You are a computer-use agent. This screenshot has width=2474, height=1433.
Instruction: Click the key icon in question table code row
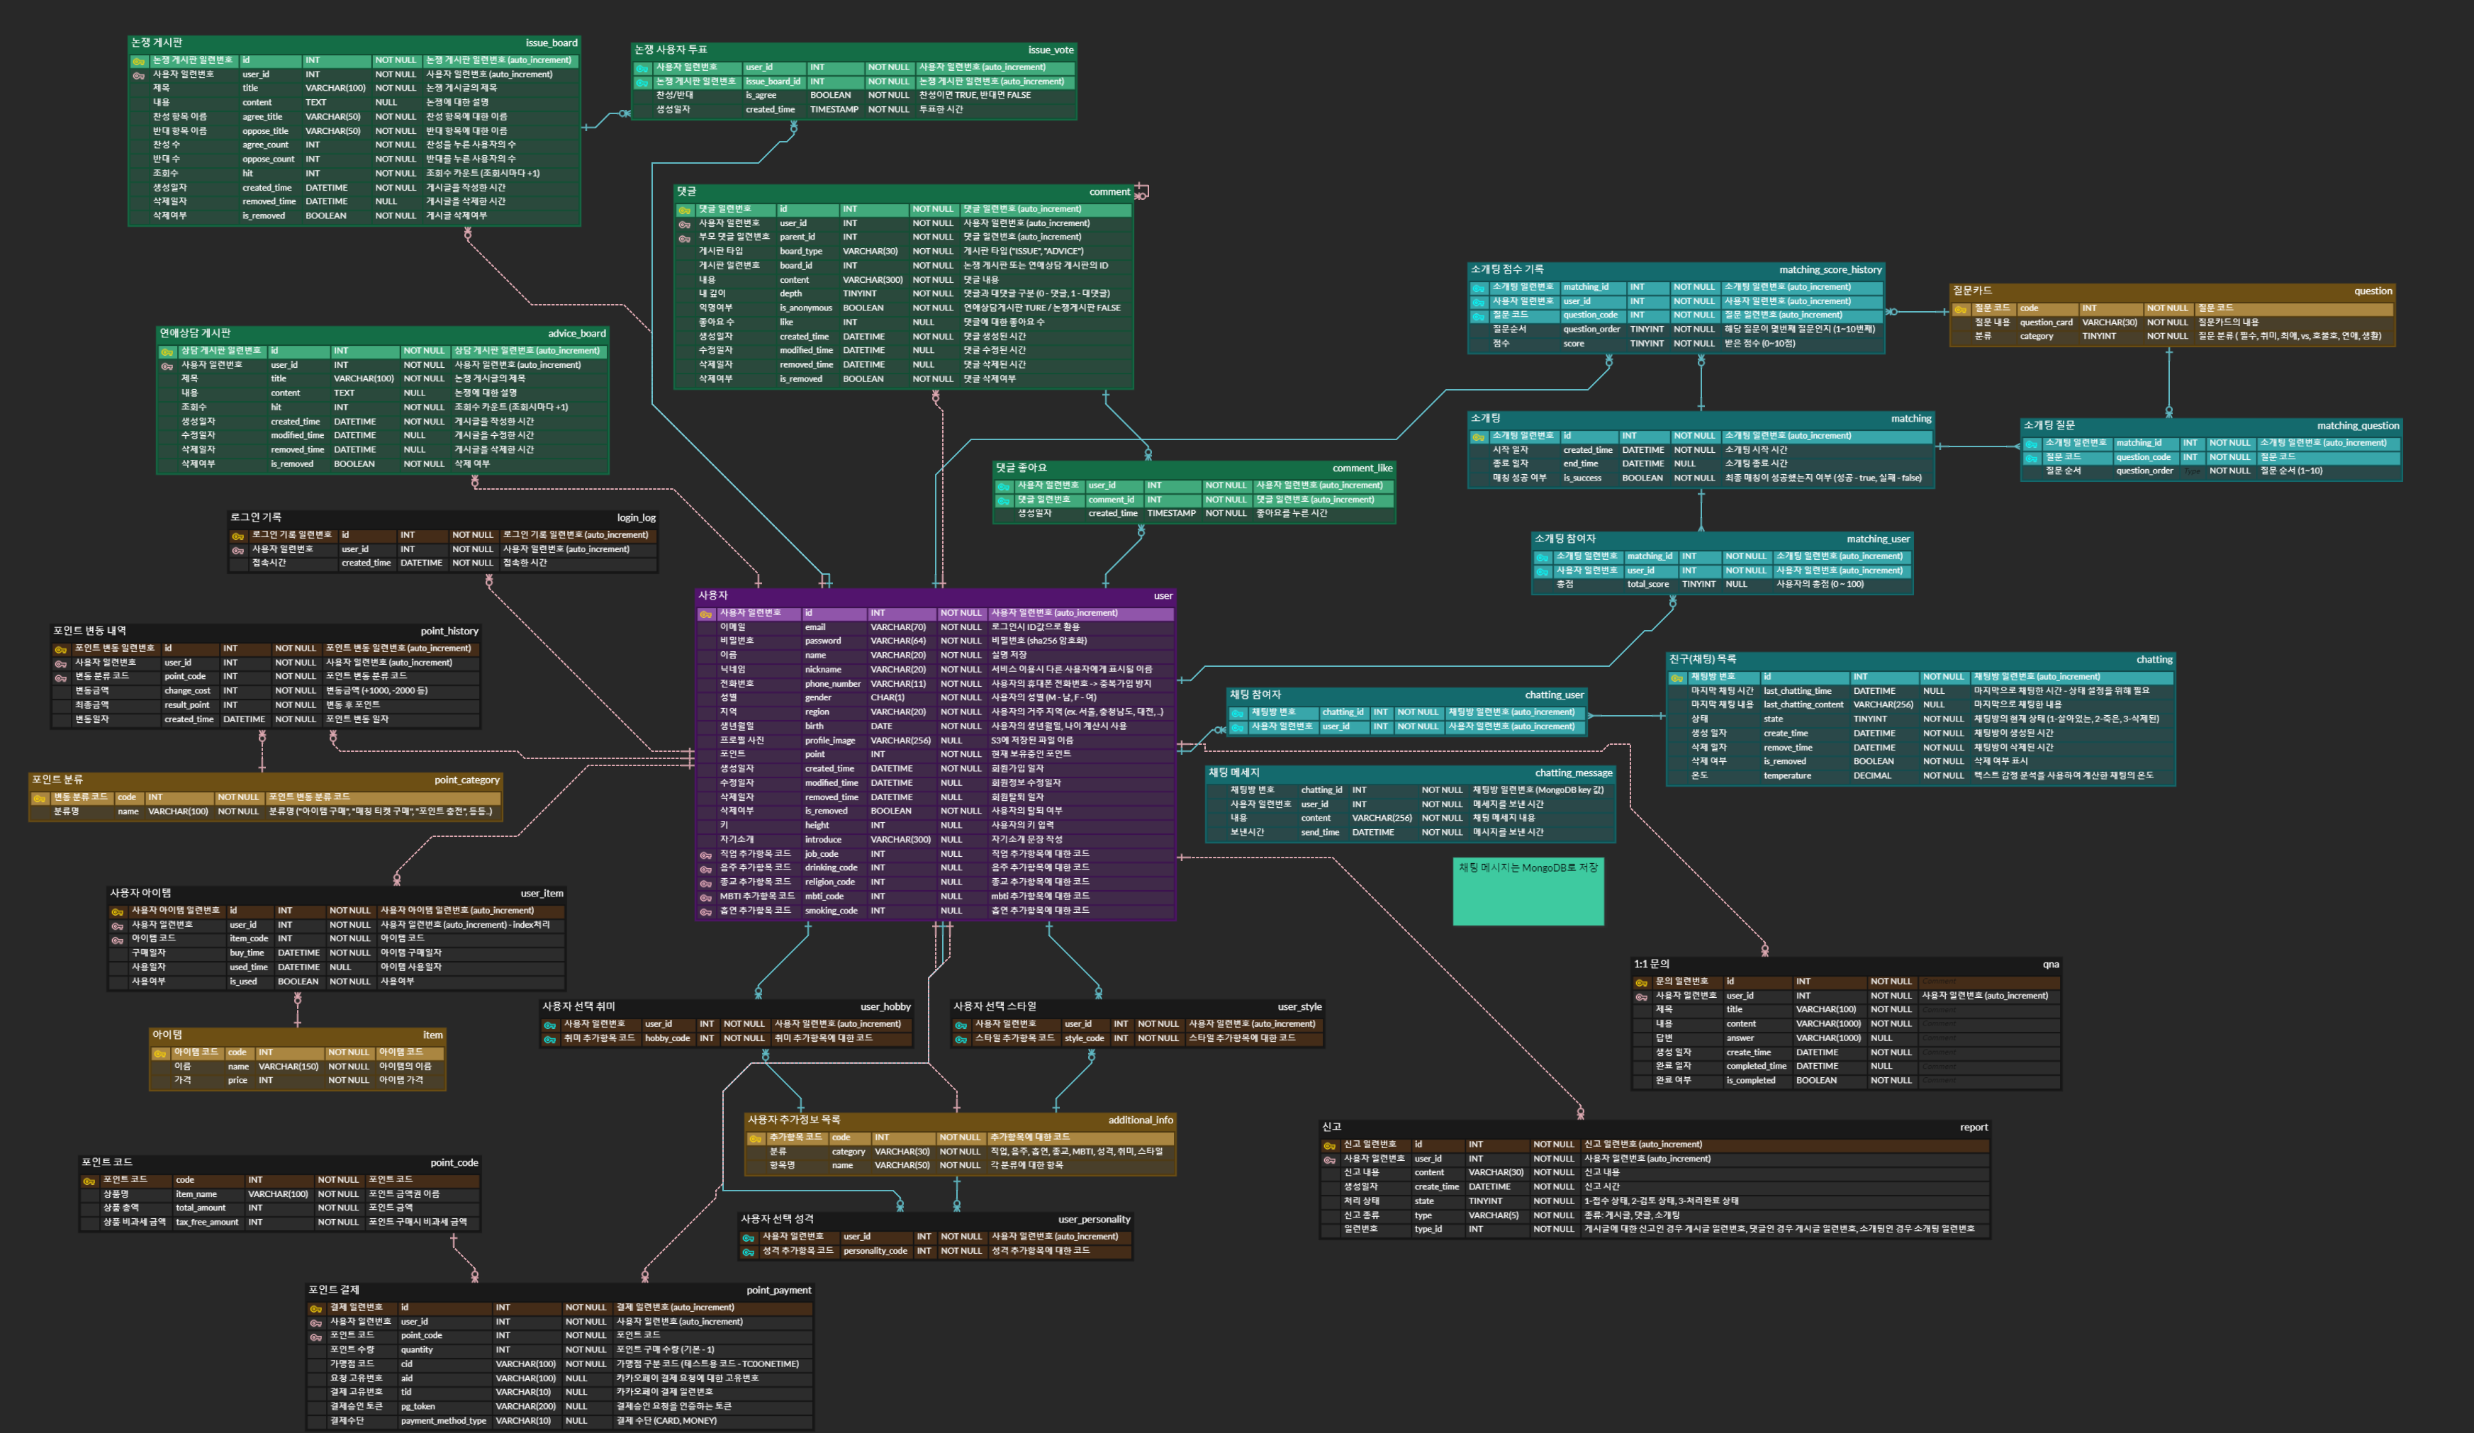pos(1961,309)
